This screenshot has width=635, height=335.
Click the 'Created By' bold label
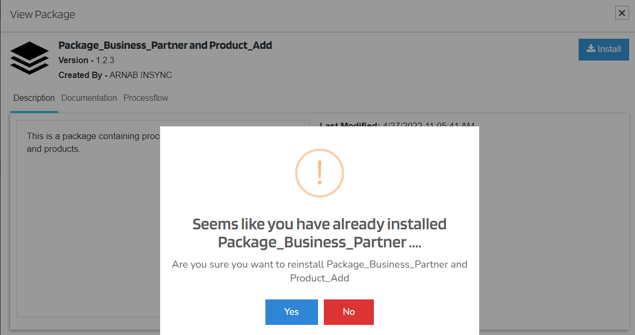tap(80, 75)
